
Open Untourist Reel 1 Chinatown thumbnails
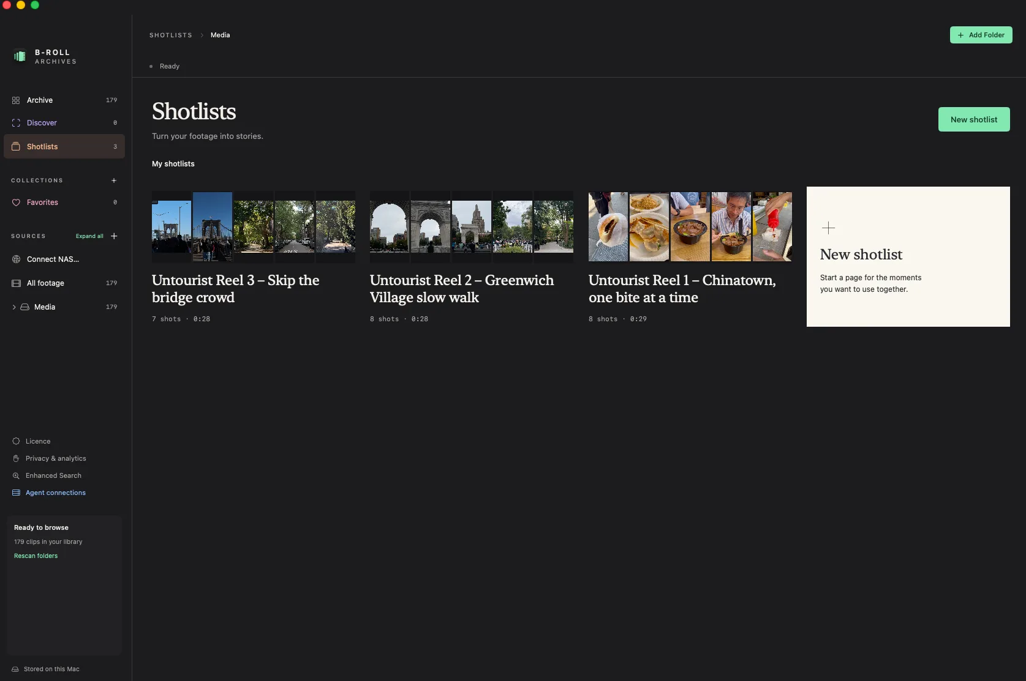690,227
